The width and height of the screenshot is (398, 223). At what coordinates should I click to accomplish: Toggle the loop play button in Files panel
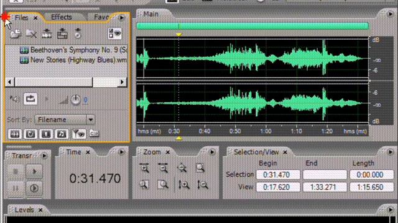pos(30,99)
